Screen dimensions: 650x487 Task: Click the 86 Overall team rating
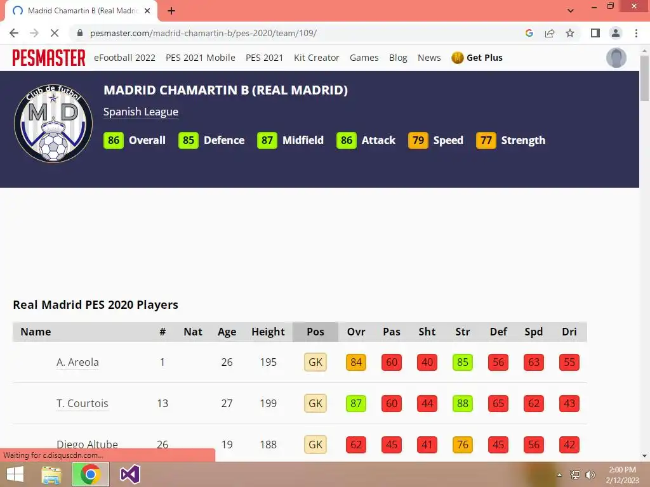[x=114, y=140]
